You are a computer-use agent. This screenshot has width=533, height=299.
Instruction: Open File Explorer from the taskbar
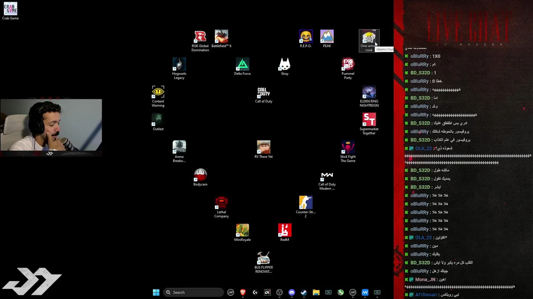pyautogui.click(x=316, y=292)
